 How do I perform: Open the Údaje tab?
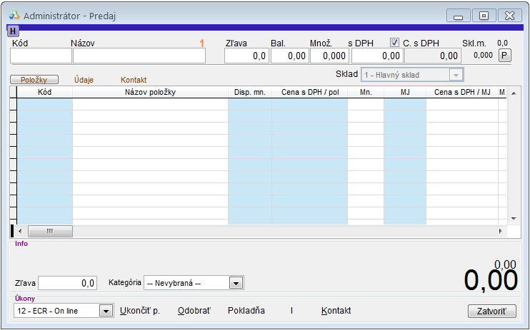(x=84, y=80)
